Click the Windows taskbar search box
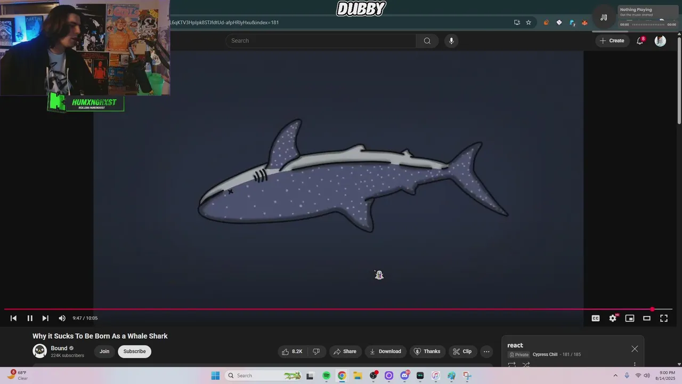The width and height of the screenshot is (682, 384). (x=263, y=375)
